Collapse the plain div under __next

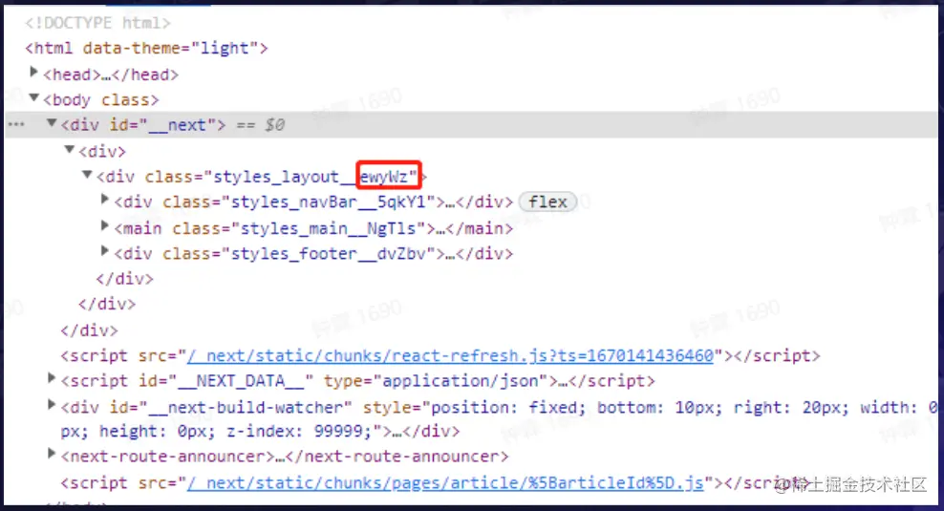click(x=69, y=149)
